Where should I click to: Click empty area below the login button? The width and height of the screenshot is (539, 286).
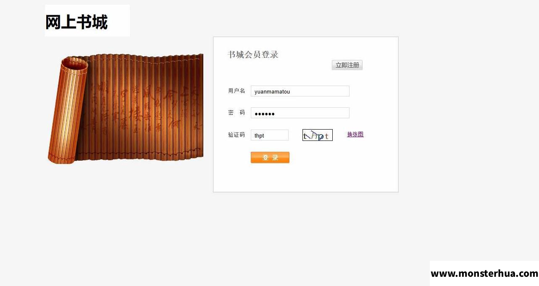point(306,178)
